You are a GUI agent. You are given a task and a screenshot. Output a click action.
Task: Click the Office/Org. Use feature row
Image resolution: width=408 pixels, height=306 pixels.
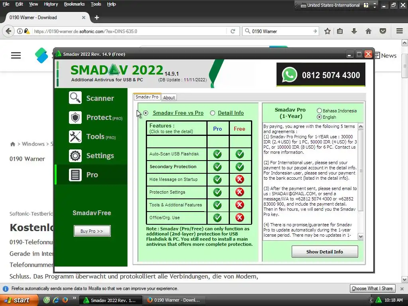click(x=177, y=218)
